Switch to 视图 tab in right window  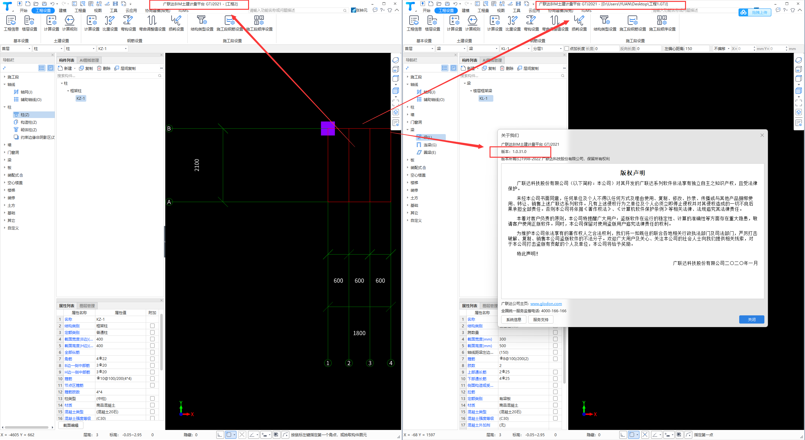pyautogui.click(x=501, y=10)
